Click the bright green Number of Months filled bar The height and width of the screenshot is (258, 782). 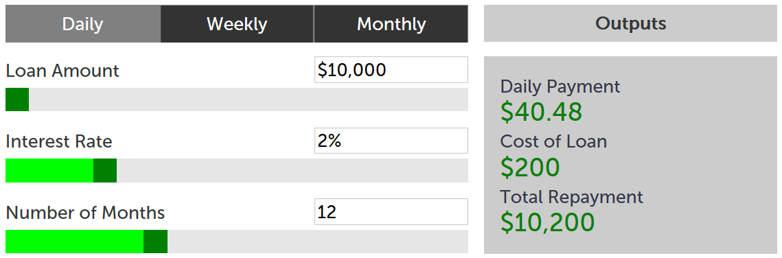[74, 242]
